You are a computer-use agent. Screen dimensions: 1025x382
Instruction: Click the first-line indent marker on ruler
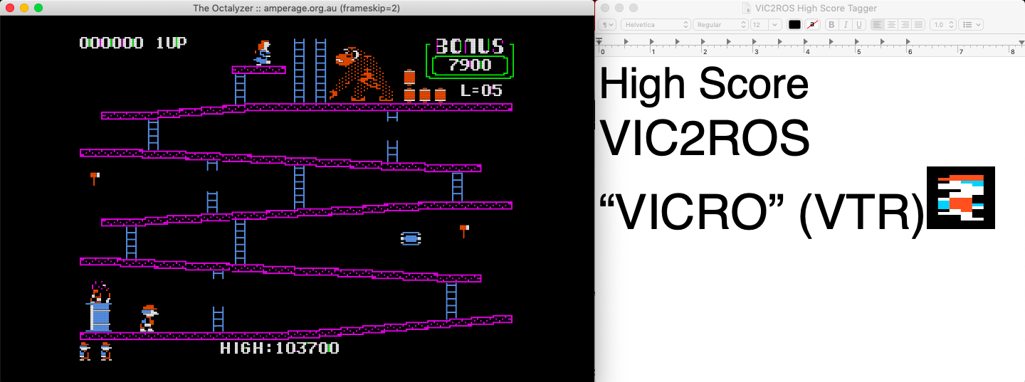tap(599, 41)
